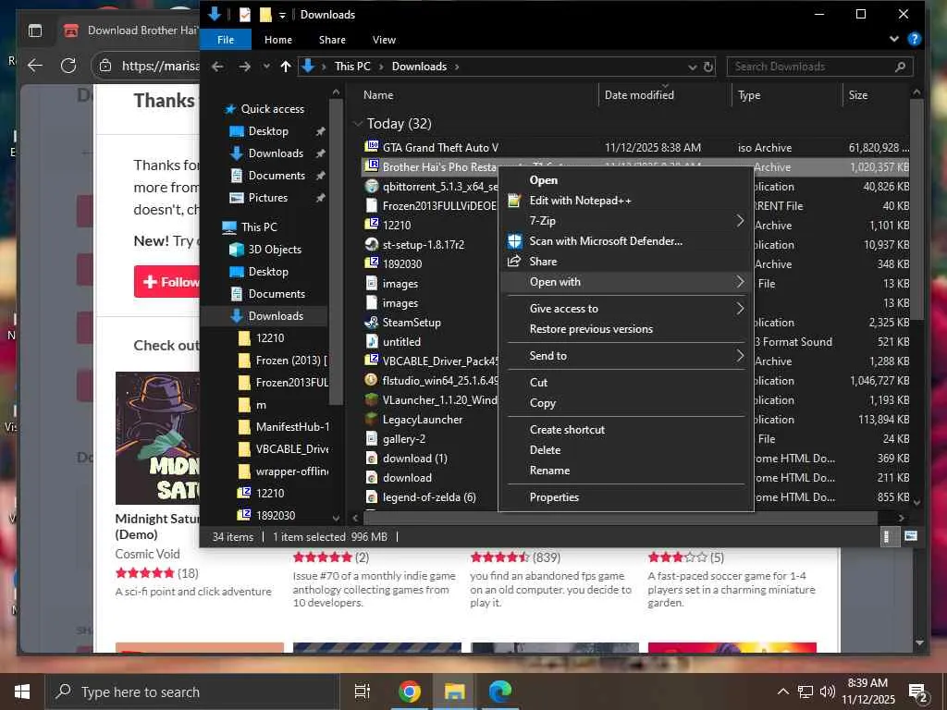The width and height of the screenshot is (947, 710).
Task: Click Follow button on browser page
Action: [167, 282]
